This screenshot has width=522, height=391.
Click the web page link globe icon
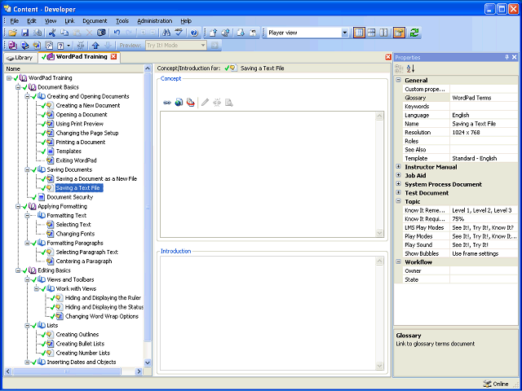pyautogui.click(x=179, y=103)
